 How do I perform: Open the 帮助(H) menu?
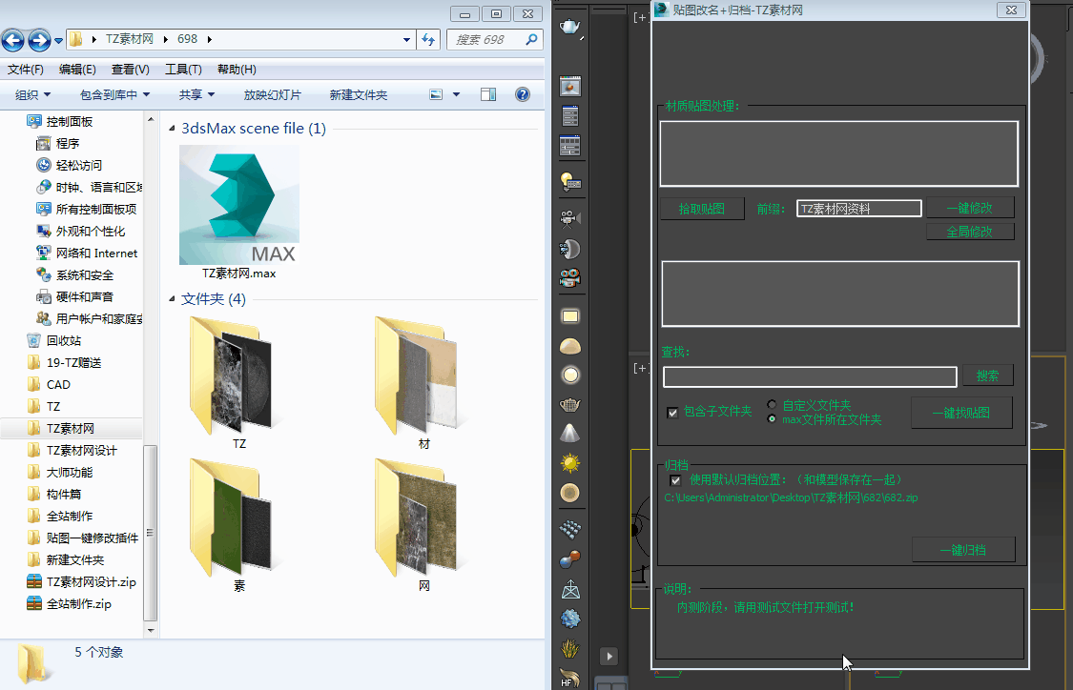[237, 69]
